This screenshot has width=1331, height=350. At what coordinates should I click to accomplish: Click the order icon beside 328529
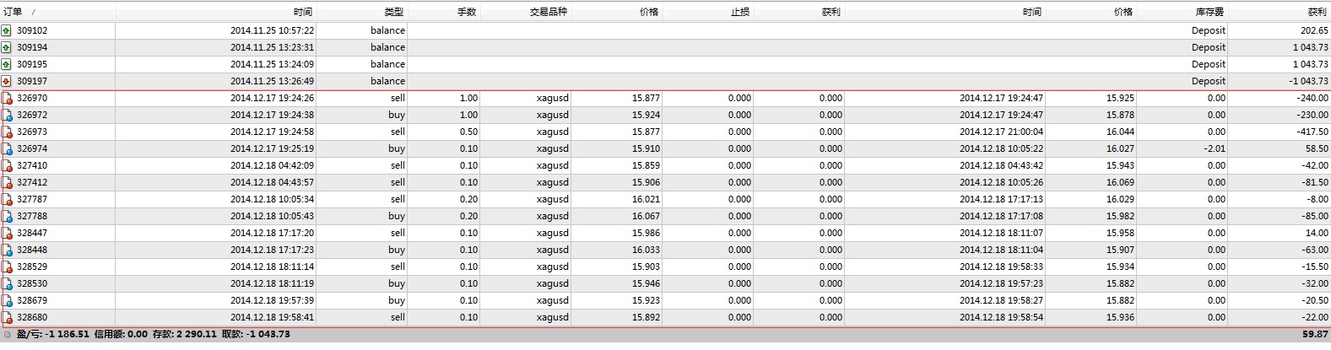[7, 267]
